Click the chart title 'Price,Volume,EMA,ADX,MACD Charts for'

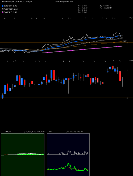click(17, 2)
